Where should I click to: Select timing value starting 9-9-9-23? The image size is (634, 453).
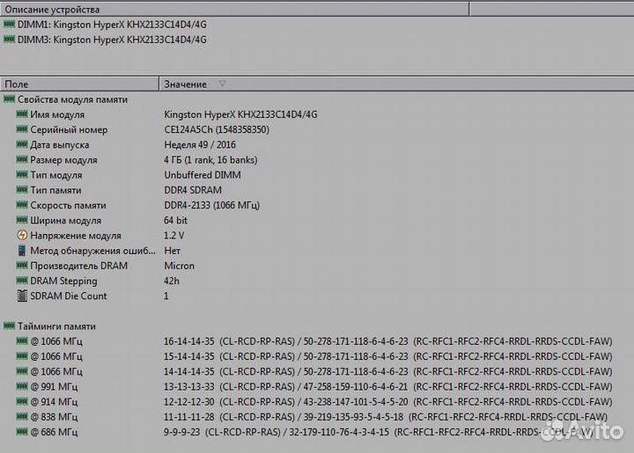[379, 432]
